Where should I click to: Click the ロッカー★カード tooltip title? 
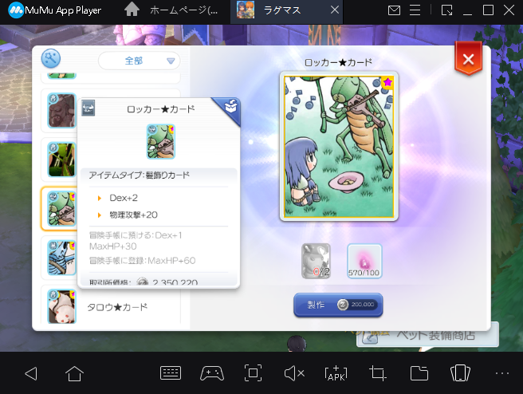(161, 109)
